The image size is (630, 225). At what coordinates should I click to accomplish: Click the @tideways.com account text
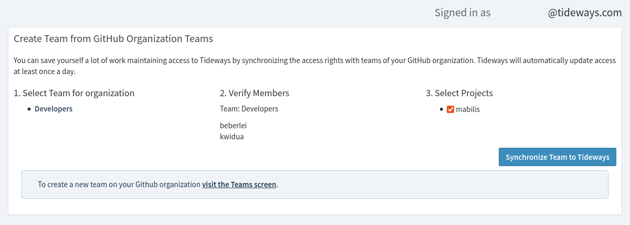(585, 13)
